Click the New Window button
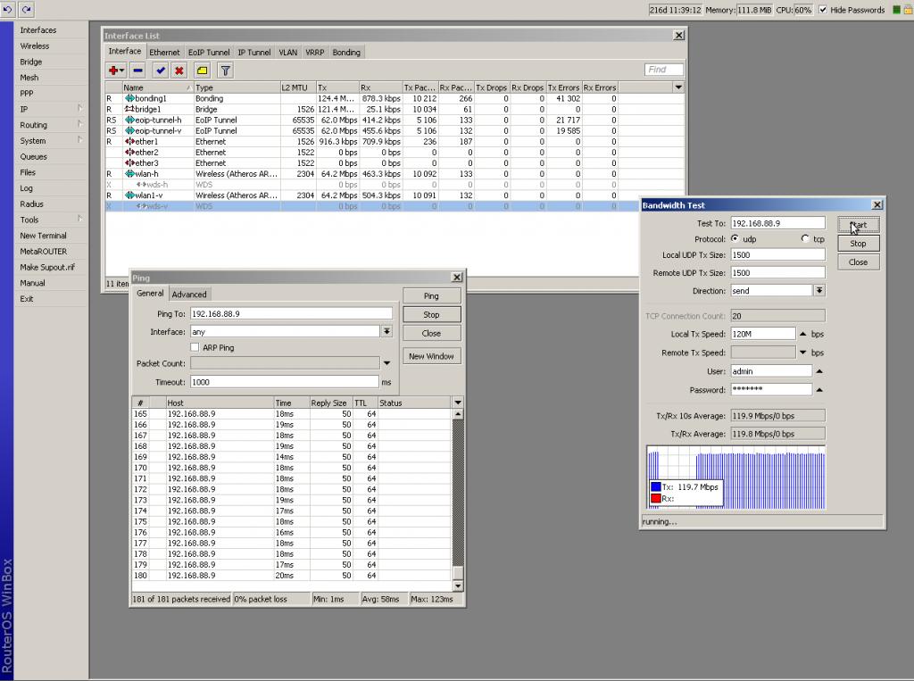The height and width of the screenshot is (681, 914). pyautogui.click(x=431, y=356)
